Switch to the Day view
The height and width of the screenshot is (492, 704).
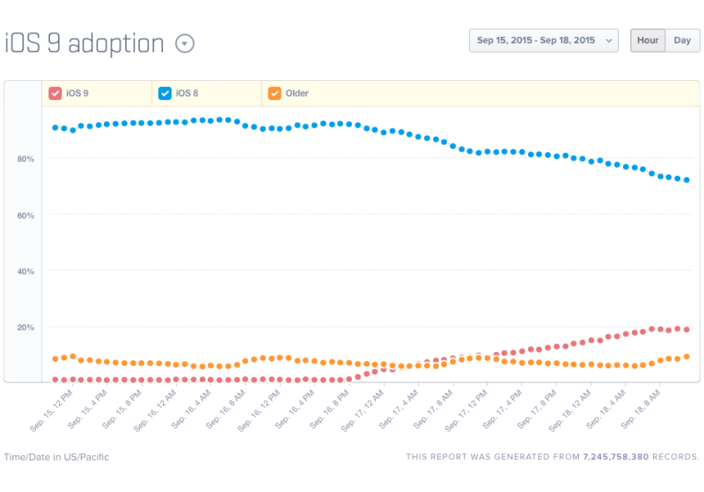point(682,40)
